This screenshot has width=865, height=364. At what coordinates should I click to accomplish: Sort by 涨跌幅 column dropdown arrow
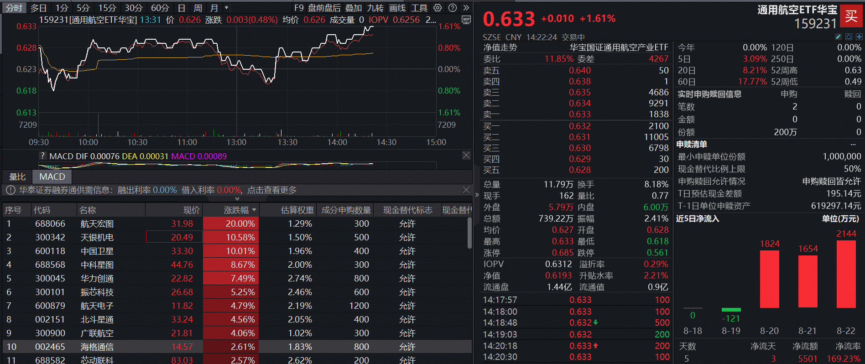254,210
